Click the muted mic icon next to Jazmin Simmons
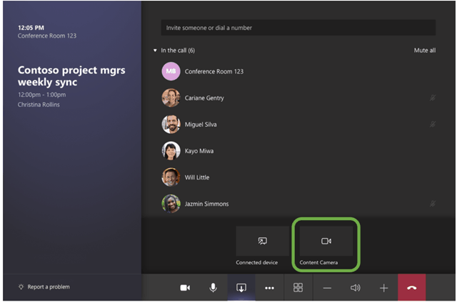457x302 pixels. pos(433,204)
